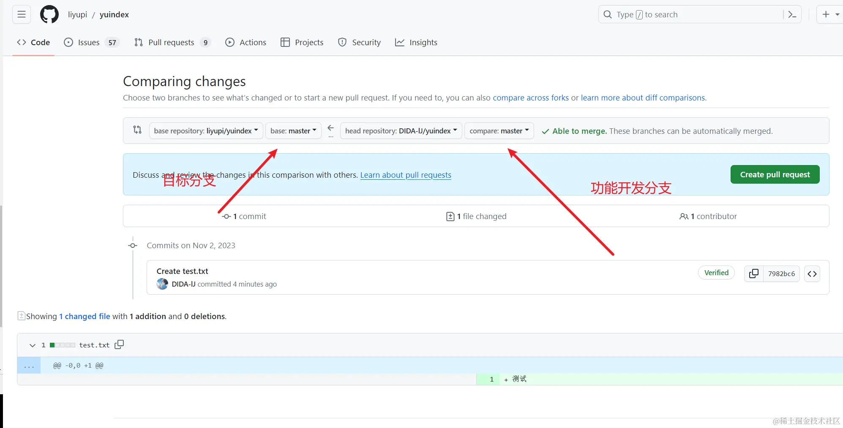Expand the head repository dropdown

click(401, 131)
